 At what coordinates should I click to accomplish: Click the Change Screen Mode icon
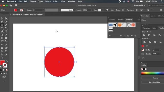click(x=4, y=77)
